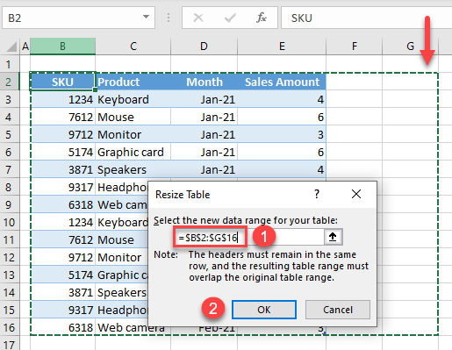Open the Resize Table help question mark
Screen dimensions: 452x350
[x=317, y=194]
